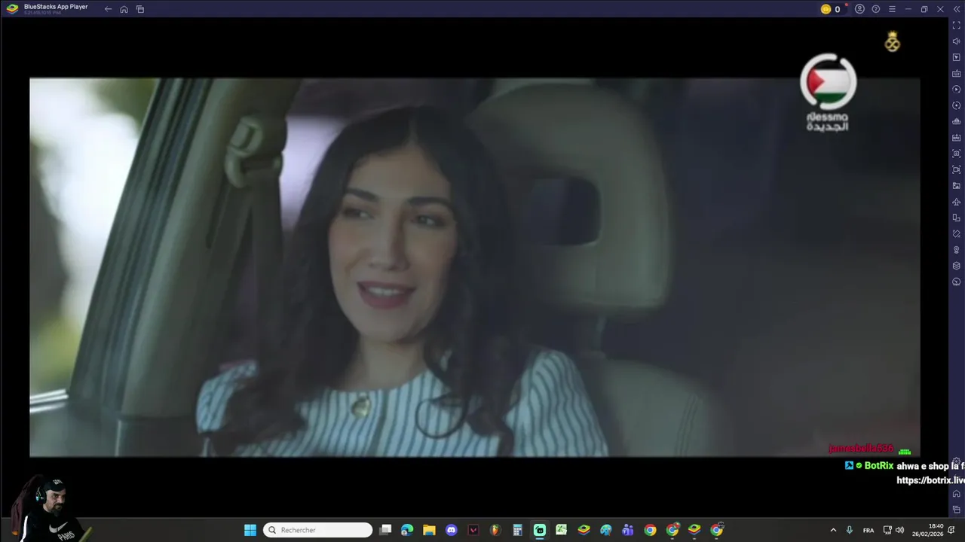This screenshot has height=542, width=965.
Task: Expand hidden system tray icons chevron
Action: (833, 530)
